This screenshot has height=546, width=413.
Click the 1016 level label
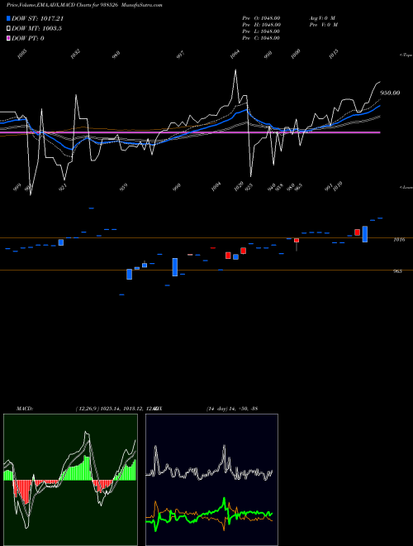399,240
